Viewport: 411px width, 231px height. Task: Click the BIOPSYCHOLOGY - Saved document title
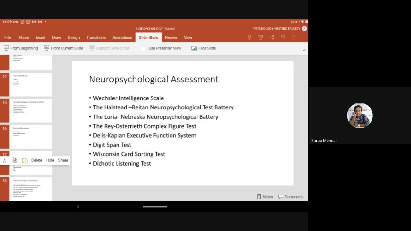point(155,29)
